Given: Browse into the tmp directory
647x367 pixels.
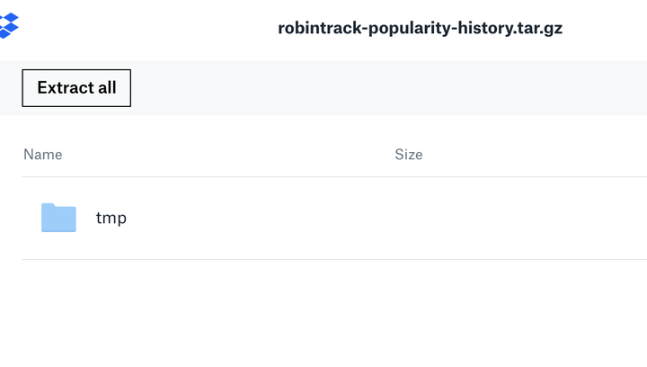Looking at the screenshot, I should coord(111,218).
